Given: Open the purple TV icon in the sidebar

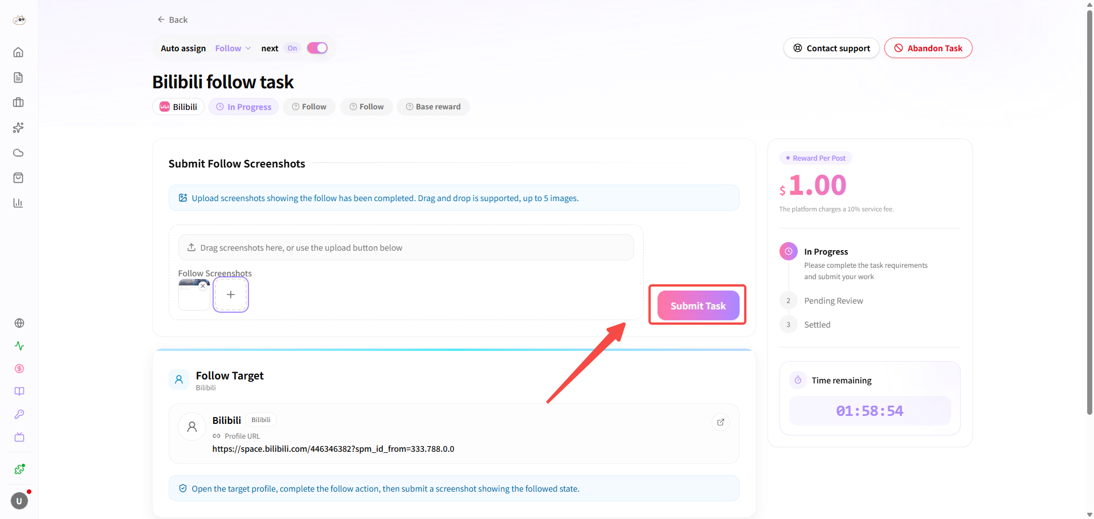Looking at the screenshot, I should point(19,437).
